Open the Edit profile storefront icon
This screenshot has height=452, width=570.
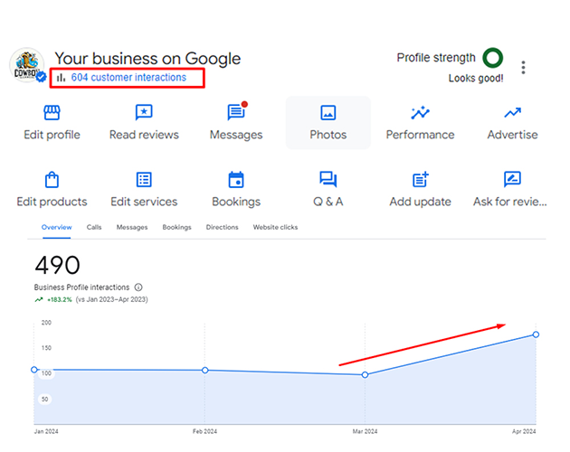click(x=52, y=113)
